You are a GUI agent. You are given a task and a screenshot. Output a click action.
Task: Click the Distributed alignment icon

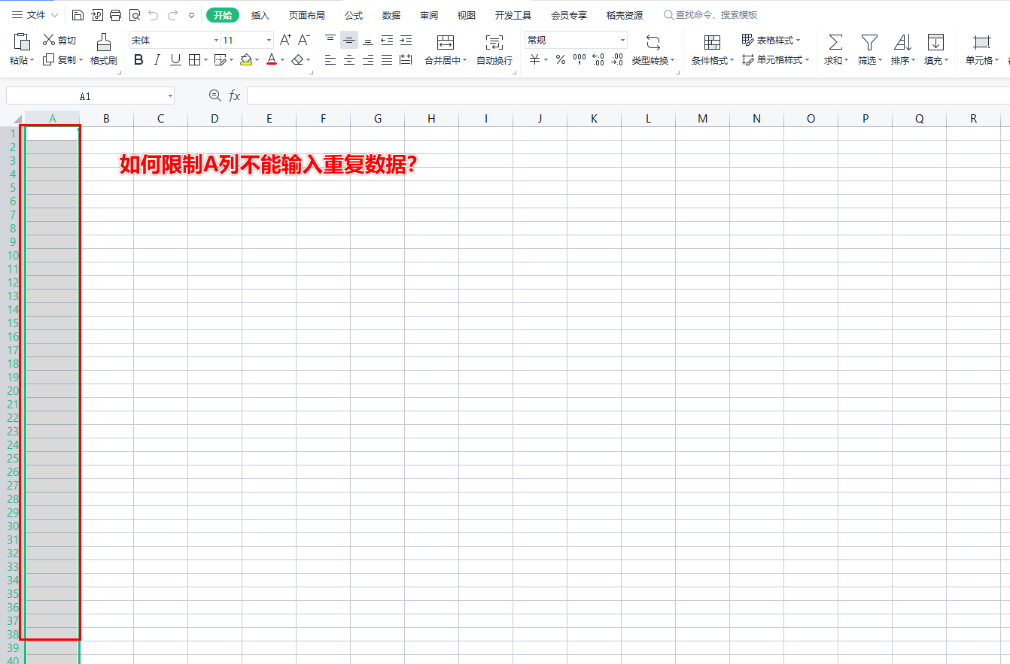coord(406,60)
